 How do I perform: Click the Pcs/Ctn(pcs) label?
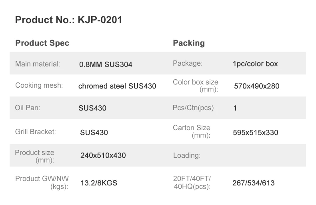[193, 108]
